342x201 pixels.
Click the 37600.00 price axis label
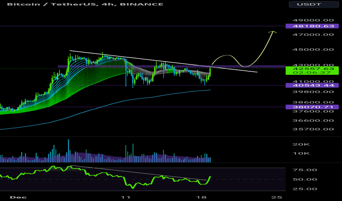pyautogui.click(x=313, y=111)
